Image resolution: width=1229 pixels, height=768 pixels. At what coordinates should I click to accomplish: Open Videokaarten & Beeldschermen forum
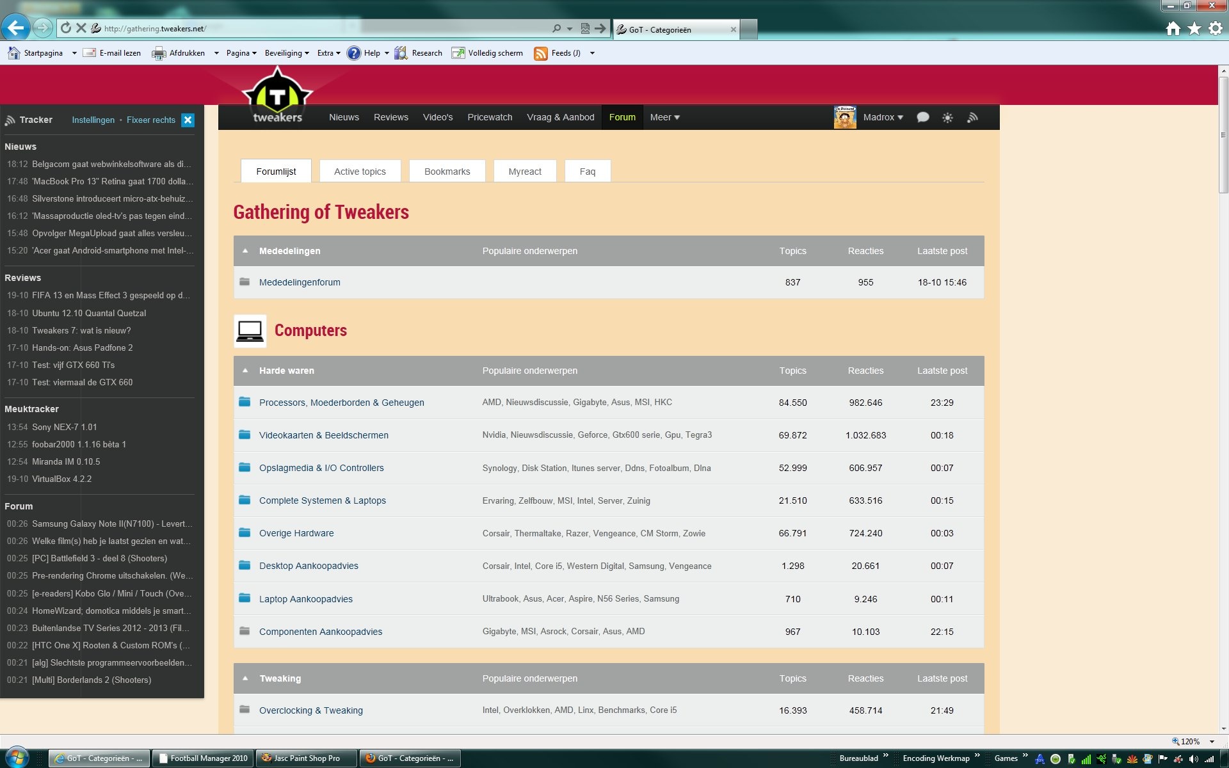323,435
